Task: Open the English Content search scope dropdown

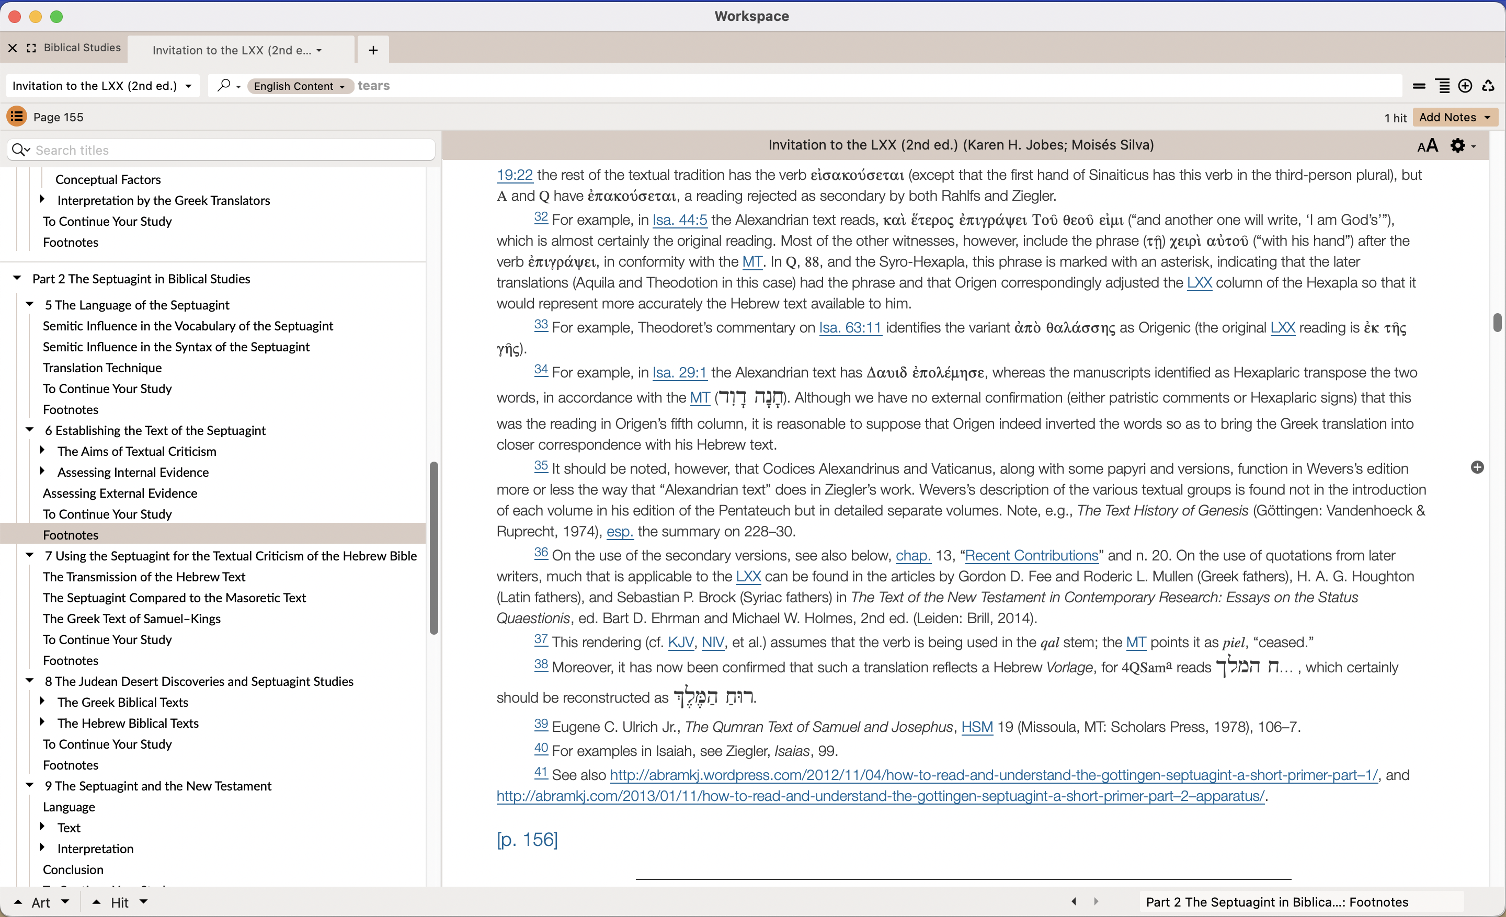Action: [x=299, y=86]
